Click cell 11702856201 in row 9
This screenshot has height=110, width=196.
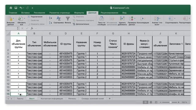pyautogui.click(x=160, y=74)
